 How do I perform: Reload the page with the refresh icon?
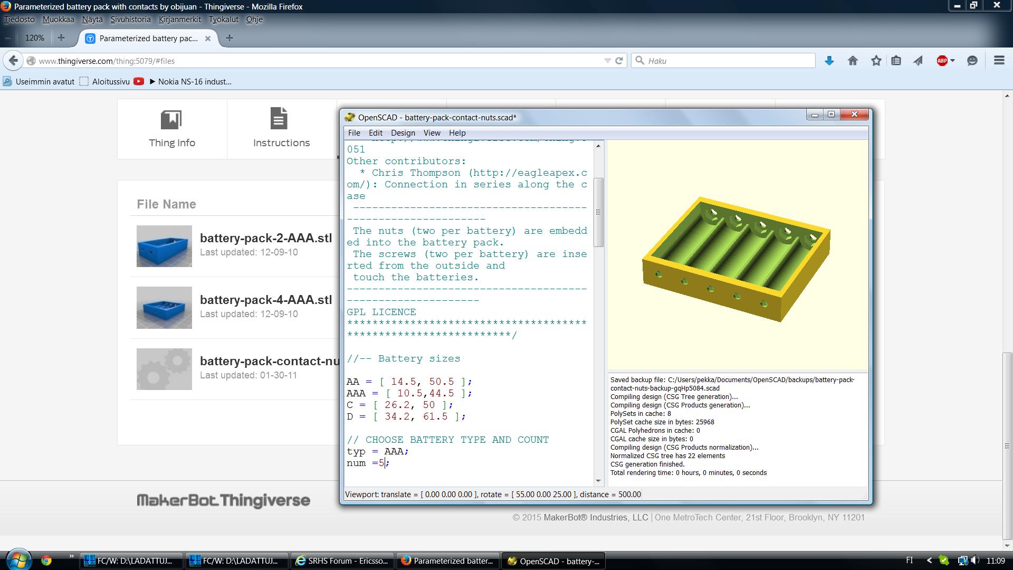(619, 61)
